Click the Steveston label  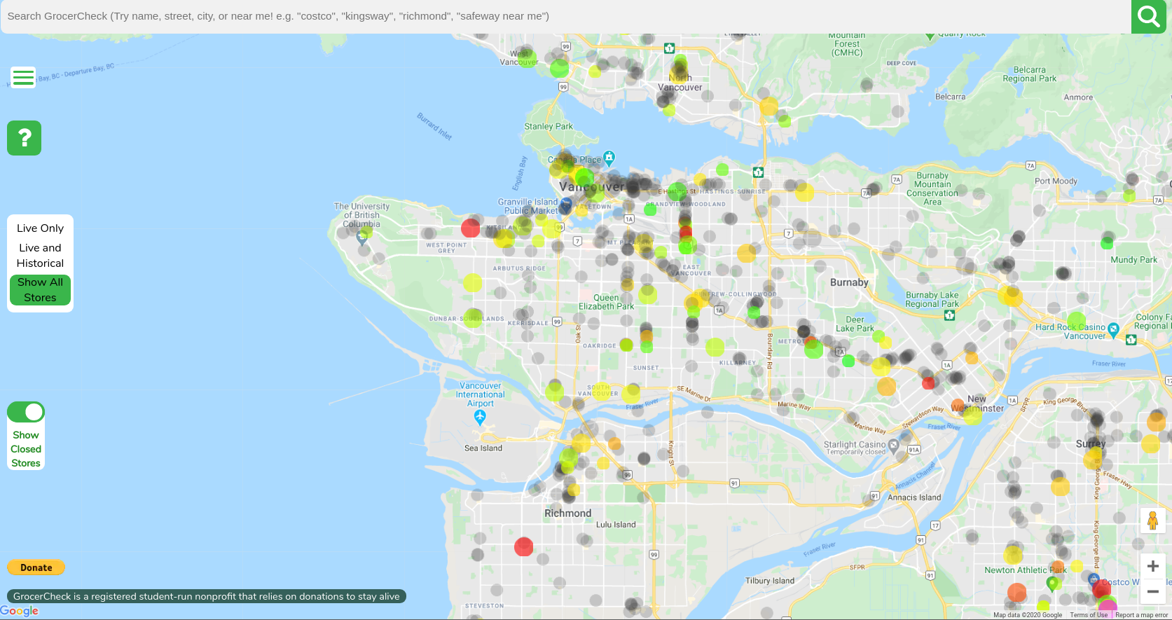coord(484,606)
